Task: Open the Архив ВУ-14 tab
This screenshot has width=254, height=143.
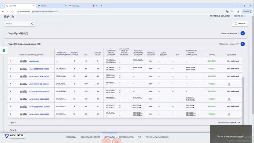Action: pyautogui.click(x=240, y=16)
